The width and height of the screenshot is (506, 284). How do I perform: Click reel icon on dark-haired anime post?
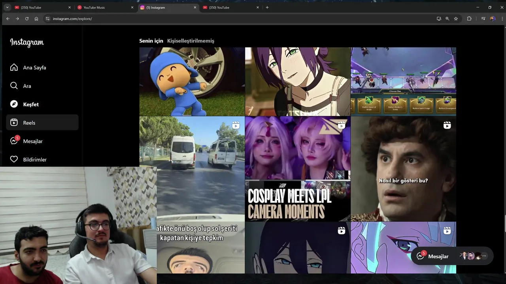click(342, 231)
